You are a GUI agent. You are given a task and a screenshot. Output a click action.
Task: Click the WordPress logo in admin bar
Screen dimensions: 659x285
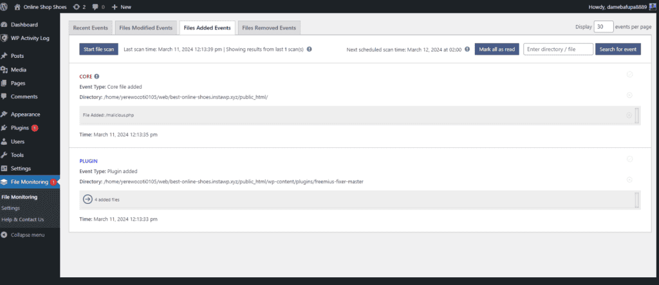(5, 6)
